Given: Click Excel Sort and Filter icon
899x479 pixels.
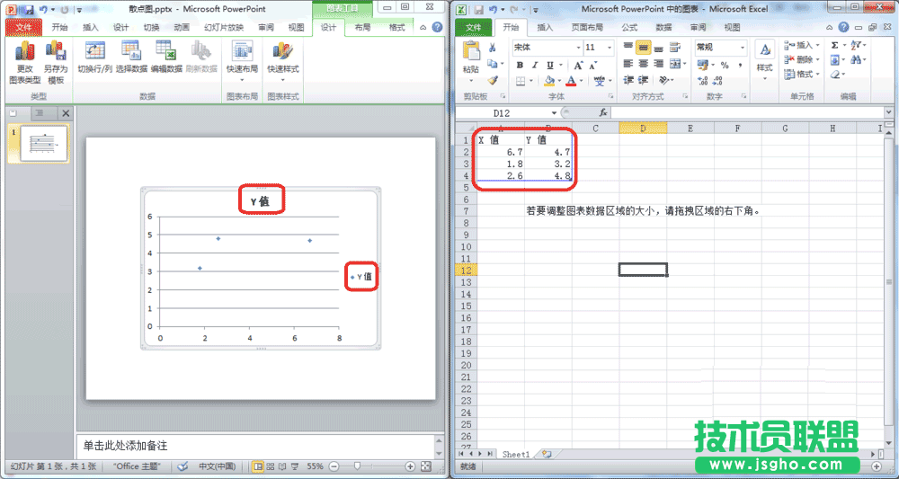Looking at the screenshot, I should [857, 45].
